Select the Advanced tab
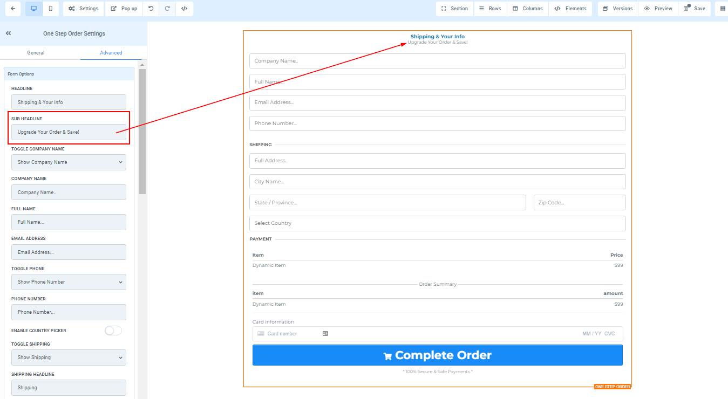Image resolution: width=728 pixels, height=399 pixels. click(x=111, y=53)
